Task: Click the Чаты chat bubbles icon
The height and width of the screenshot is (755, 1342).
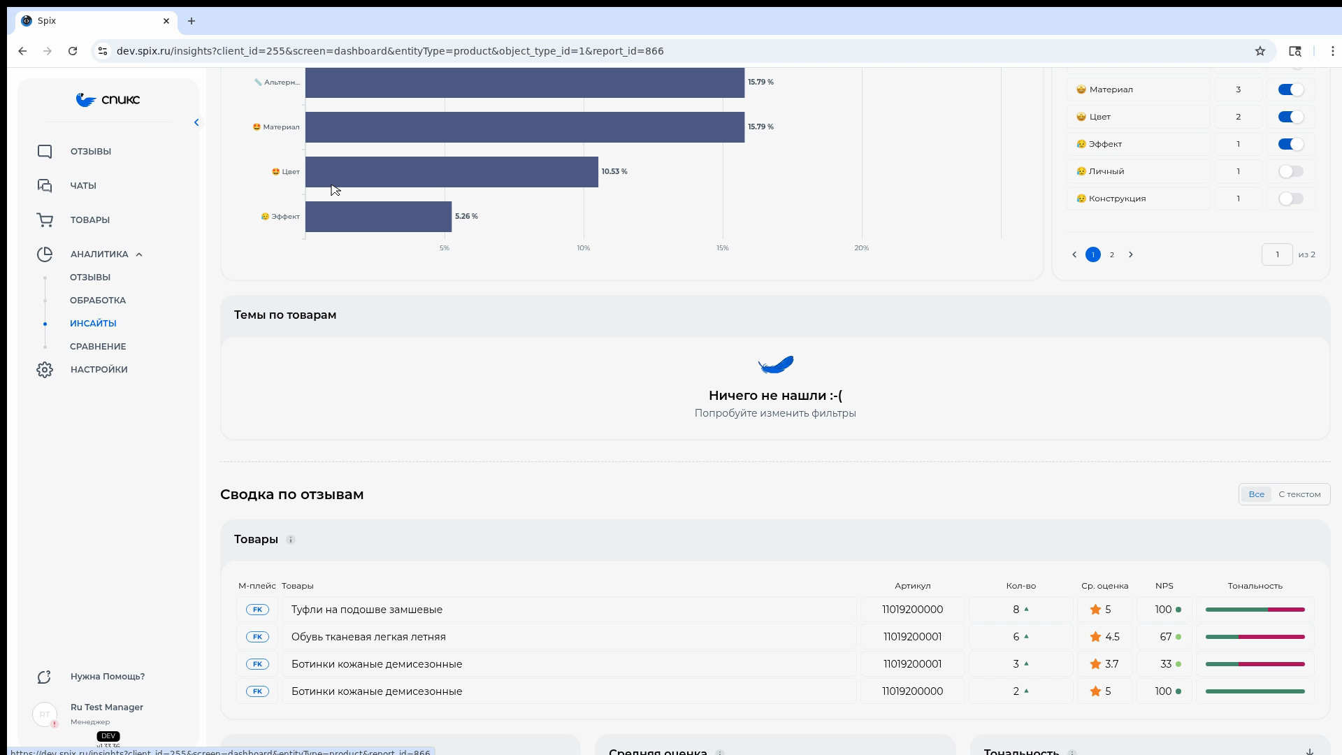Action: [45, 186]
